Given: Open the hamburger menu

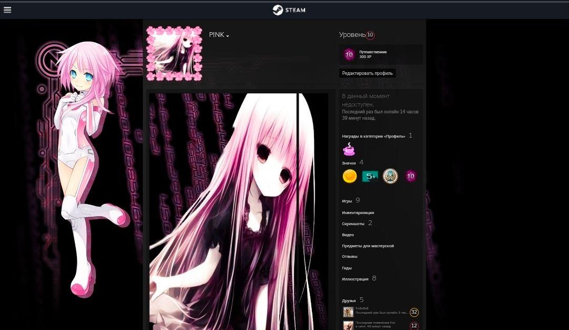Looking at the screenshot, I should pos(7,9).
